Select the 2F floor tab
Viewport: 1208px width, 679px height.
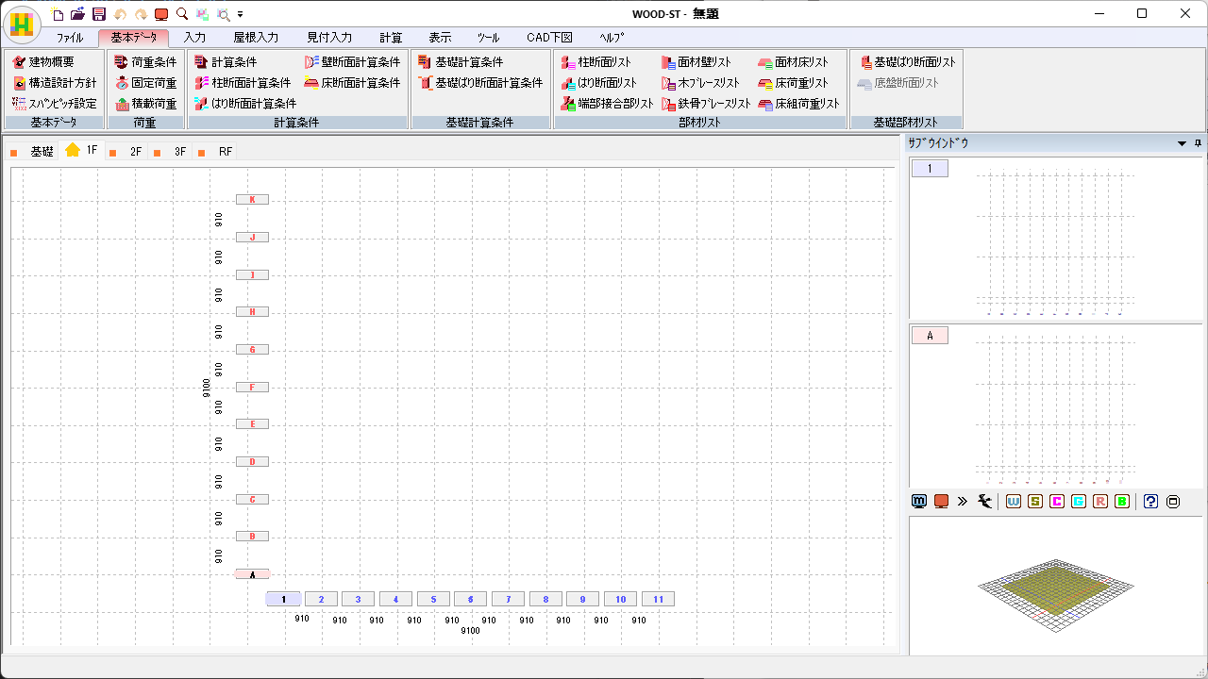135,151
